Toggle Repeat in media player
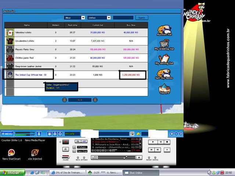 [x=149, y=158]
